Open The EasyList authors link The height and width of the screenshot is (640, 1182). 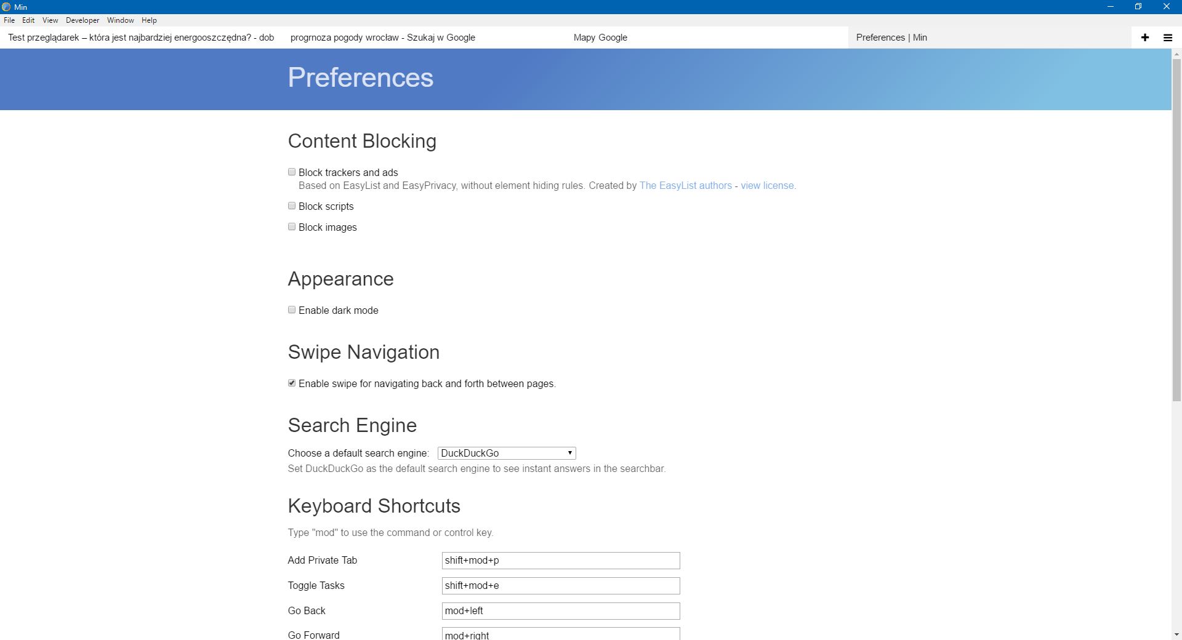pyautogui.click(x=685, y=186)
